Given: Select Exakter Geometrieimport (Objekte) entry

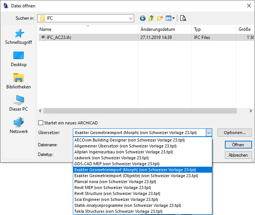Looking at the screenshot, I should click(142, 176).
